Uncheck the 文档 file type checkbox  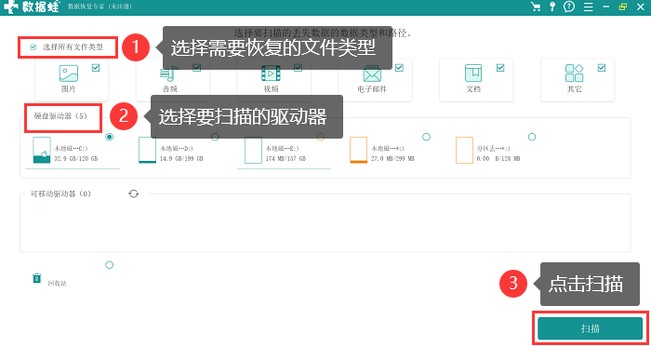[500, 68]
